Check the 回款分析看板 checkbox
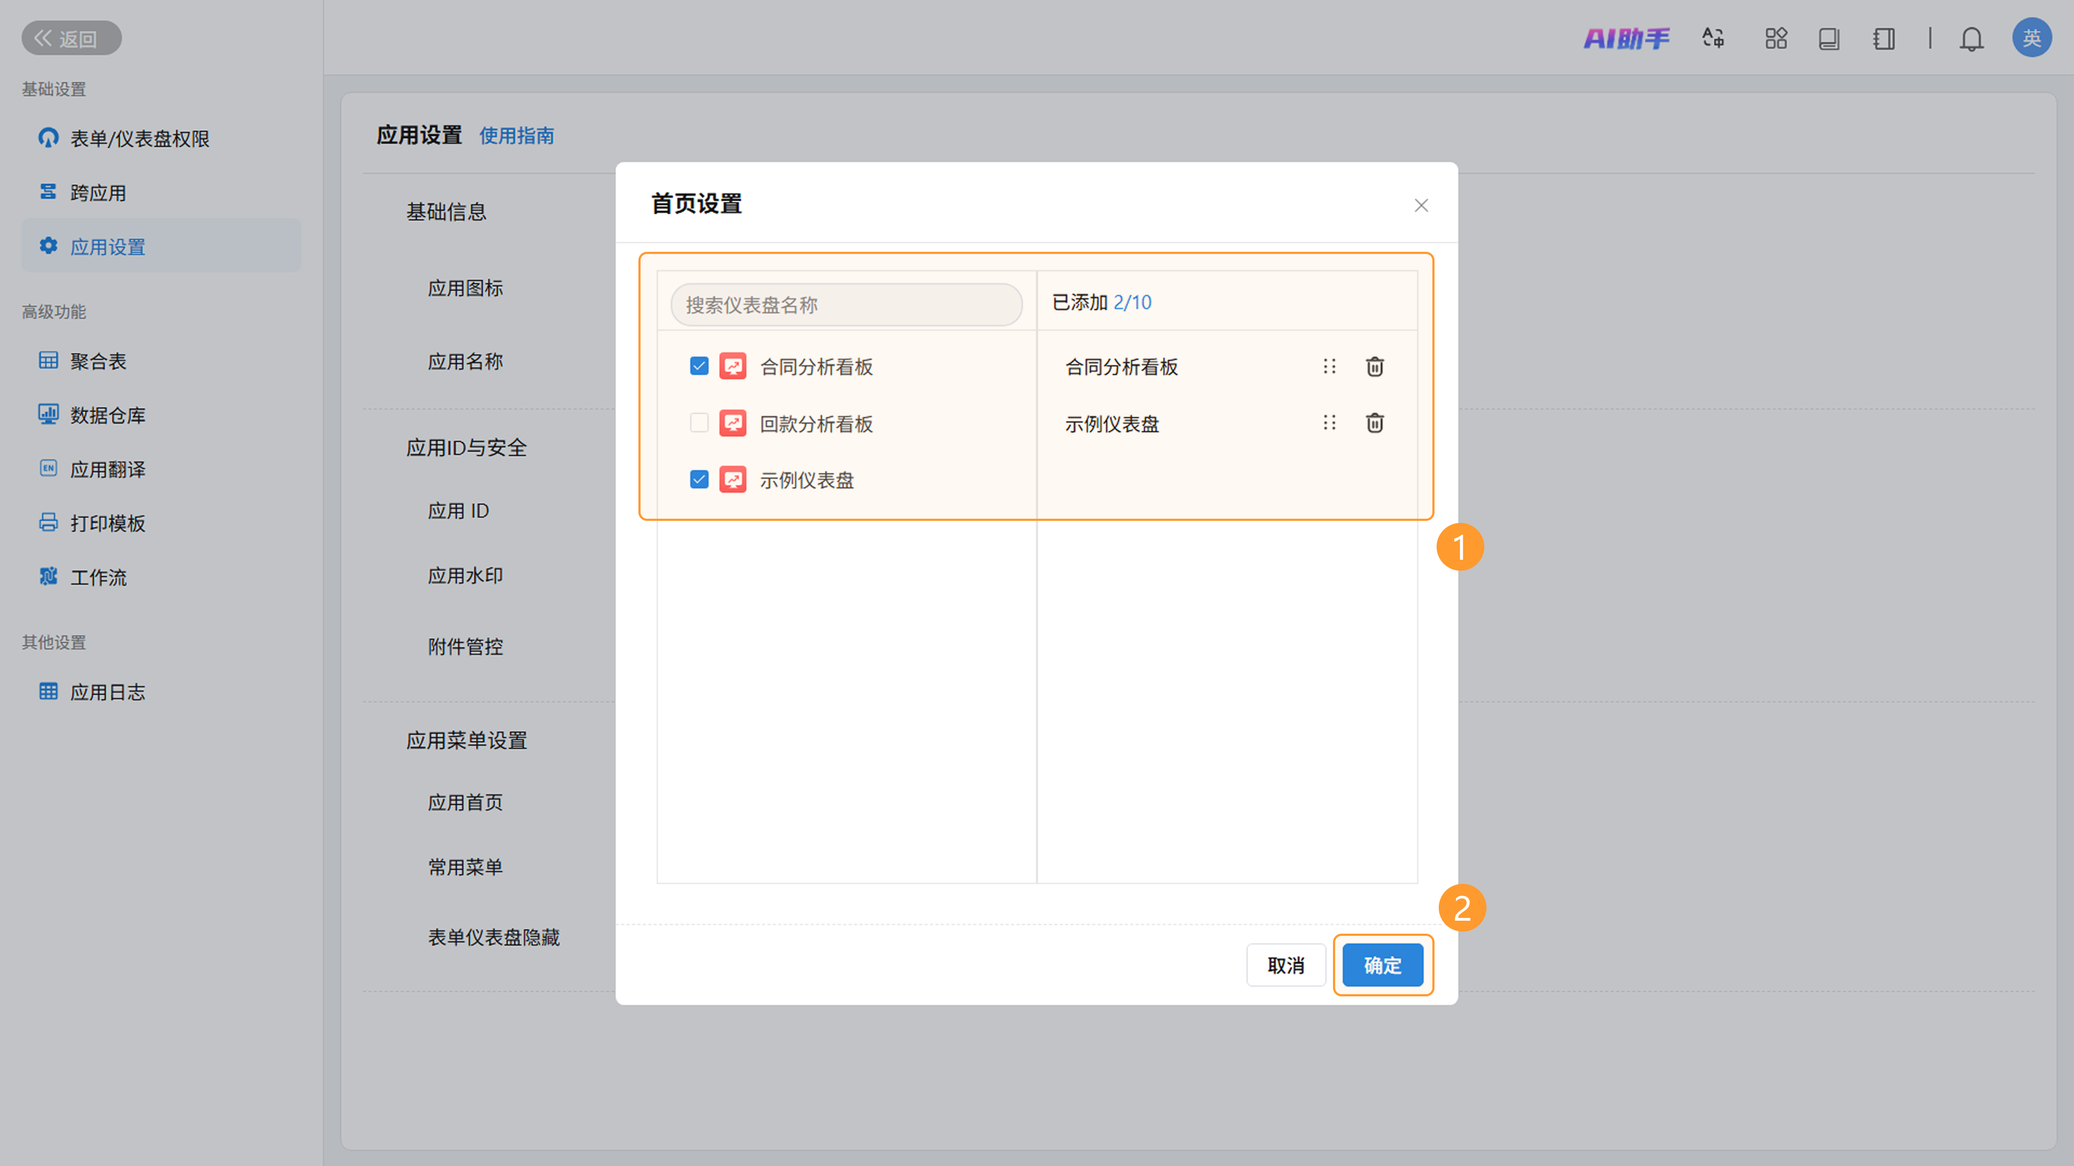Image resolution: width=2074 pixels, height=1166 pixels. [x=699, y=423]
